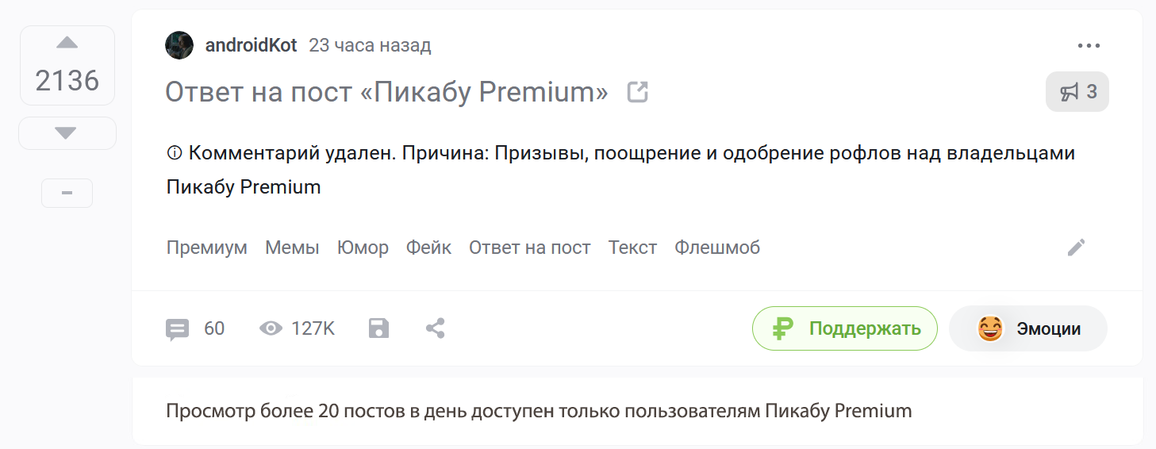Open the Эмоции reactions button
Screen dimensions: 1156x449
1028,328
